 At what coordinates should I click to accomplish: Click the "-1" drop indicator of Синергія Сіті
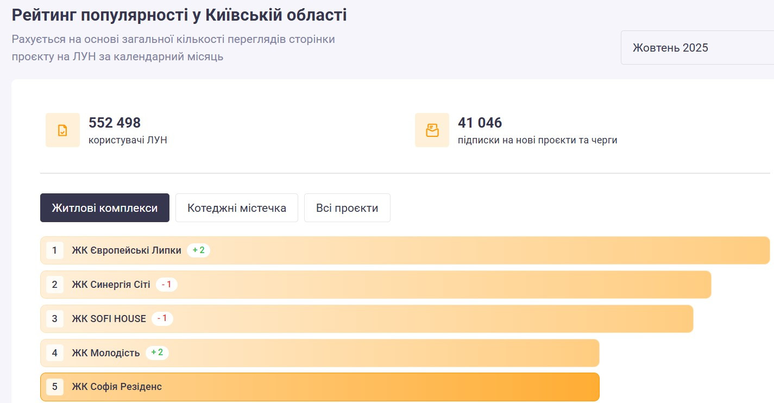[167, 285]
